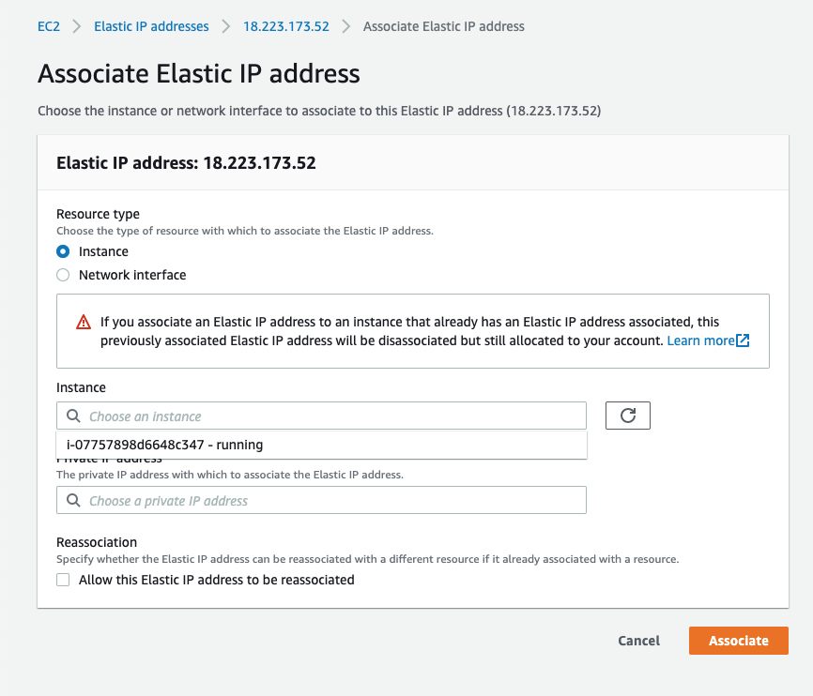The width and height of the screenshot is (813, 696).
Task: Click the external link icon beside Learn more
Action: tap(743, 340)
